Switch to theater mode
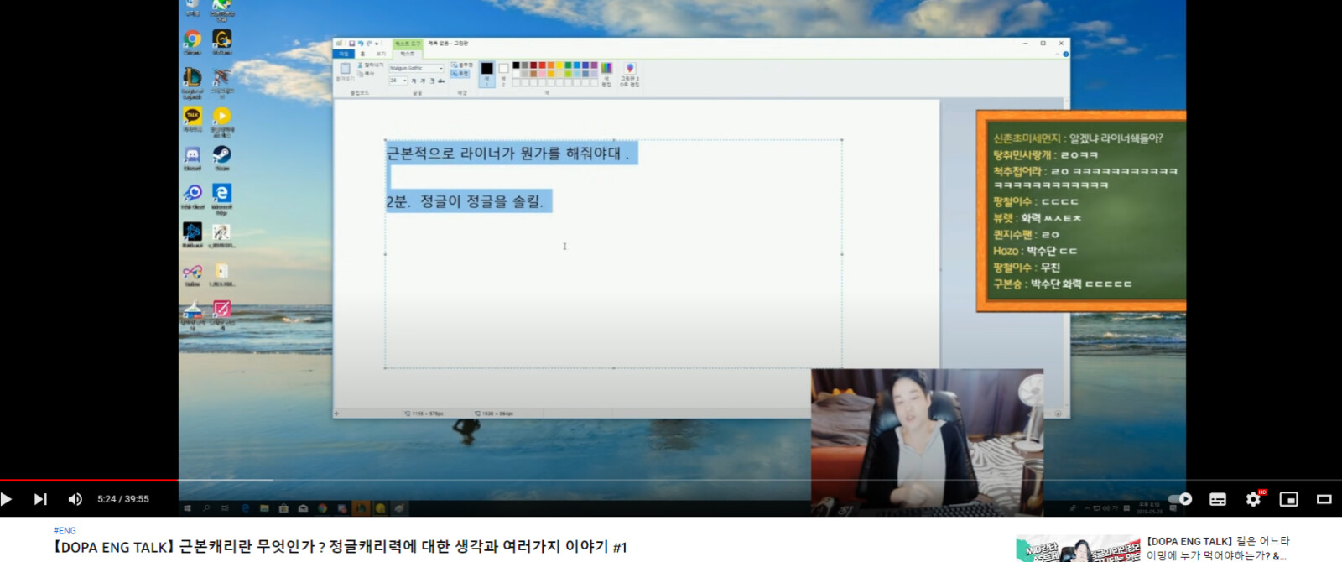Screen dimensions: 1342x562 point(1324,499)
